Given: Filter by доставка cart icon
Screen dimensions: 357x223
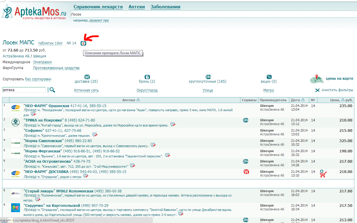Looking at the screenshot, I should (x=87, y=77).
